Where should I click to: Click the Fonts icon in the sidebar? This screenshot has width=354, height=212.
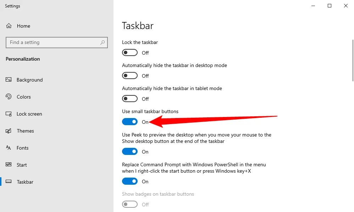pos(9,148)
